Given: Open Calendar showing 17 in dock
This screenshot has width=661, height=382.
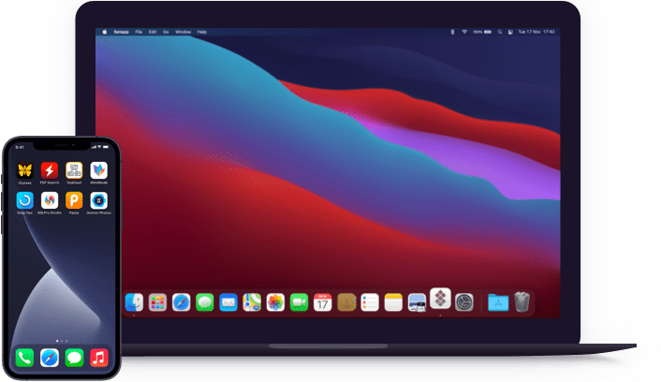Looking at the screenshot, I should tap(323, 302).
